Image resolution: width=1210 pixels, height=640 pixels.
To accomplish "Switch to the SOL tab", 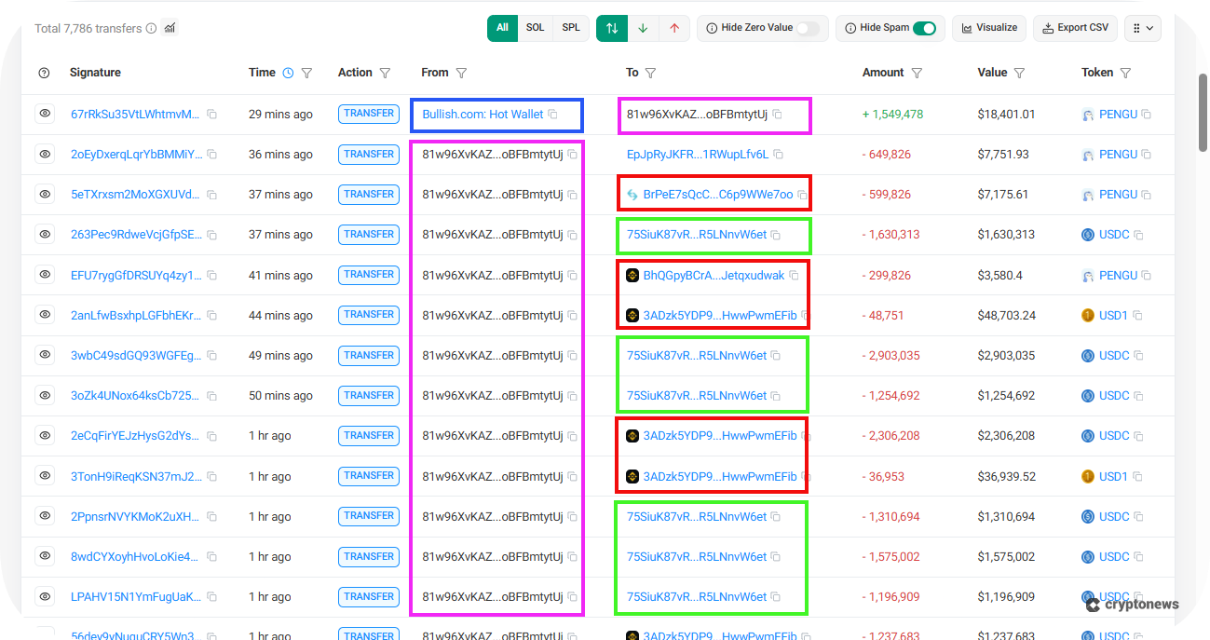I will pos(535,28).
